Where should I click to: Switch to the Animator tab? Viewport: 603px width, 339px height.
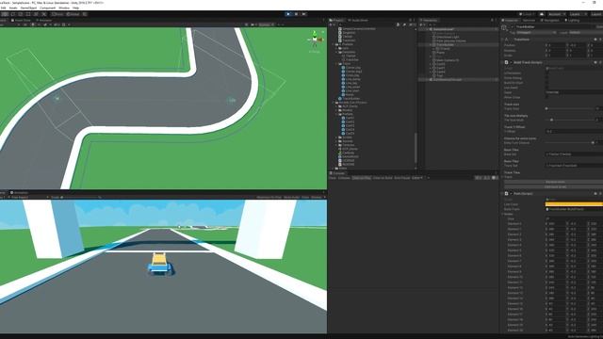tap(44, 21)
